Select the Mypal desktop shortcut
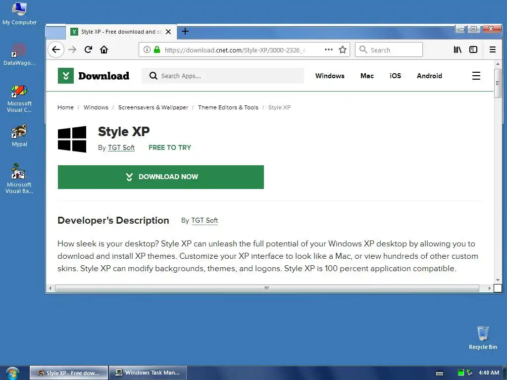 pos(19,136)
